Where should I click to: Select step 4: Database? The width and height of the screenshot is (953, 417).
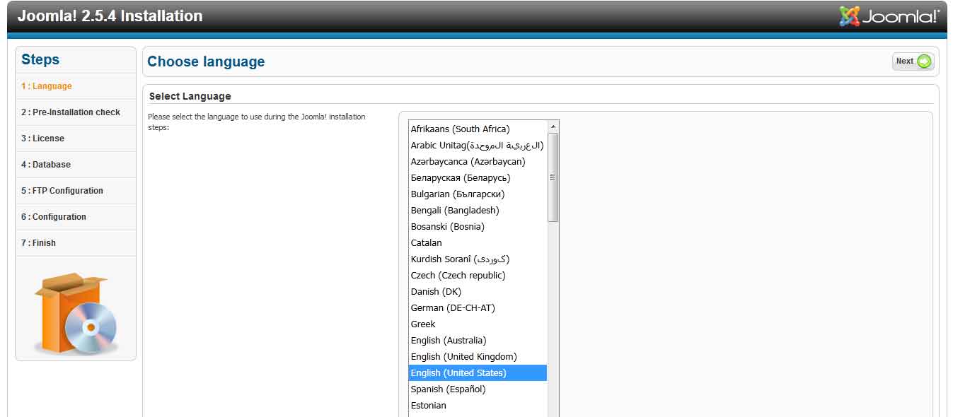tap(76, 165)
